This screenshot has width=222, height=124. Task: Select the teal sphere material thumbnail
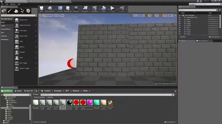[x=96, y=103]
